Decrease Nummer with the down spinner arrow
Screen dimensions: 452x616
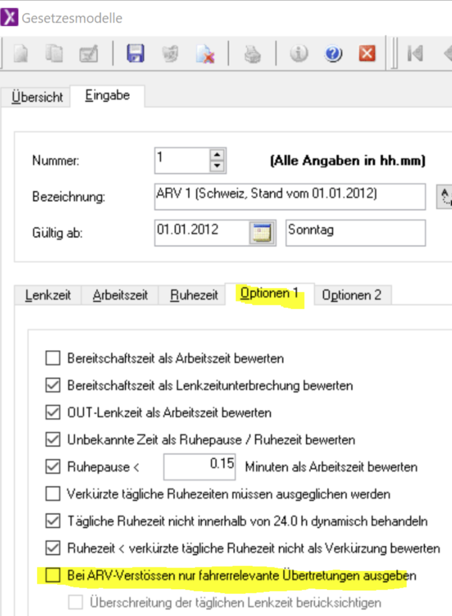click(217, 166)
